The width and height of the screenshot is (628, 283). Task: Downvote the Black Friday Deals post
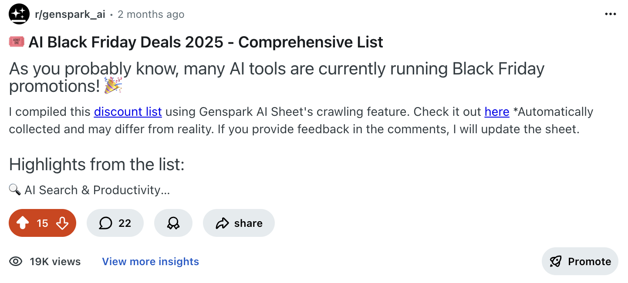pyautogui.click(x=62, y=223)
